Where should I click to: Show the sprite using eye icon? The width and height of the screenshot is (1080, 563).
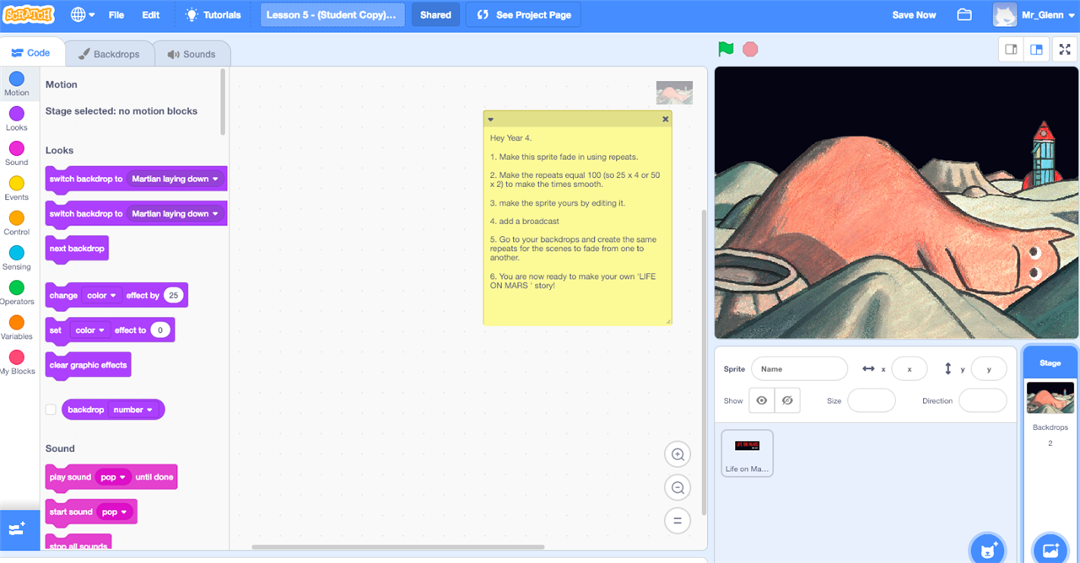pyautogui.click(x=761, y=400)
